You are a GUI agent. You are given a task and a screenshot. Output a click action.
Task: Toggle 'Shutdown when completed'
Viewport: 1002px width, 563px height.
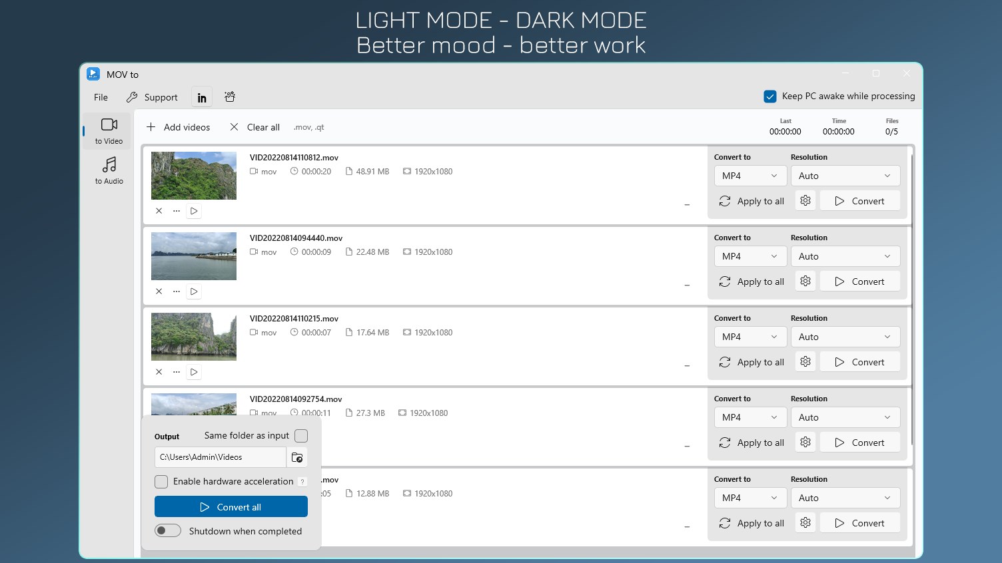click(x=167, y=530)
